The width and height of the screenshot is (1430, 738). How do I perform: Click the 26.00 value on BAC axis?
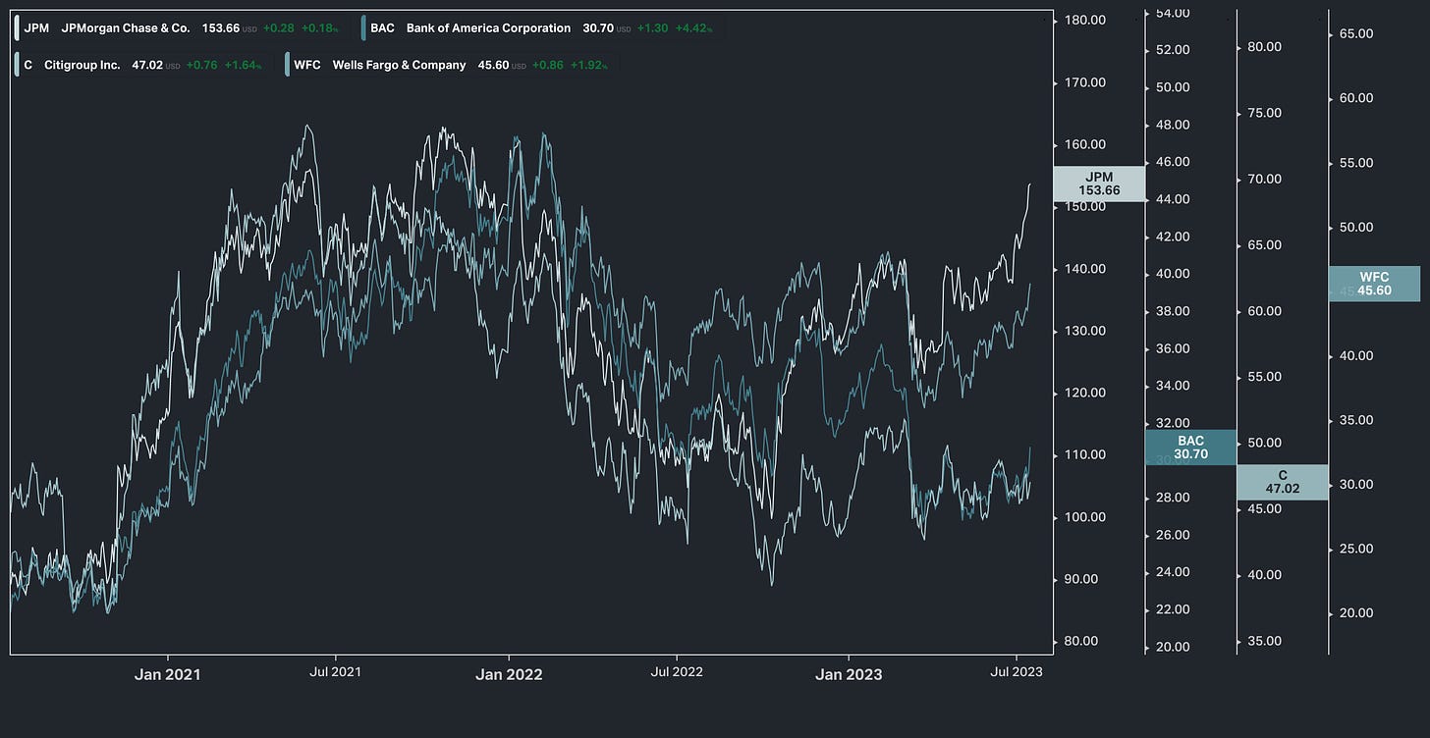(x=1173, y=535)
